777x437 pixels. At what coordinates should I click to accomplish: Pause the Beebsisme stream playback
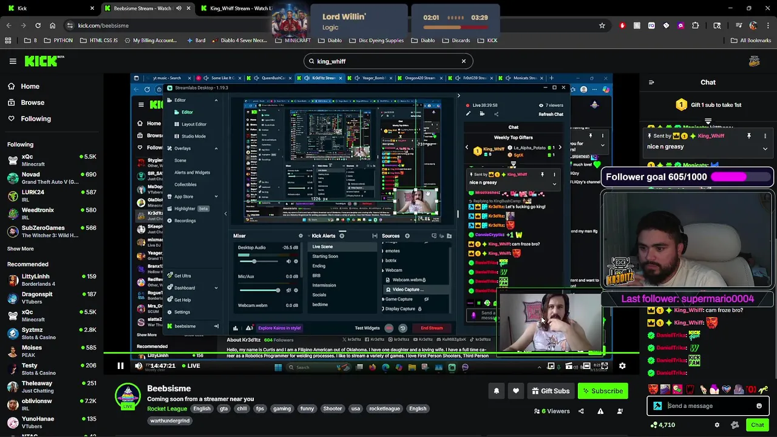(x=120, y=366)
